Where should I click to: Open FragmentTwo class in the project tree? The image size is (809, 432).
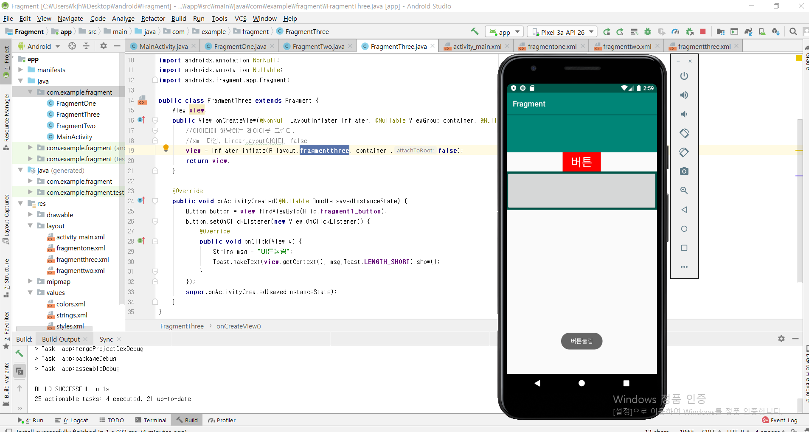[76, 126]
